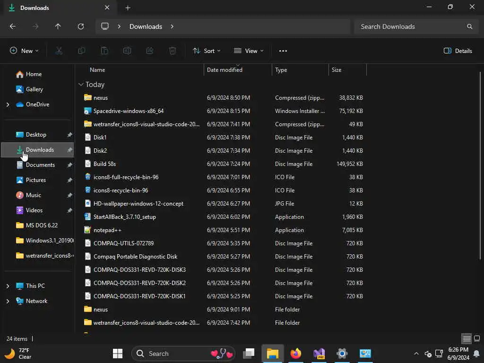The width and height of the screenshot is (484, 363).
Task: Open clock showing 6:26 PM
Action: pyautogui.click(x=458, y=354)
